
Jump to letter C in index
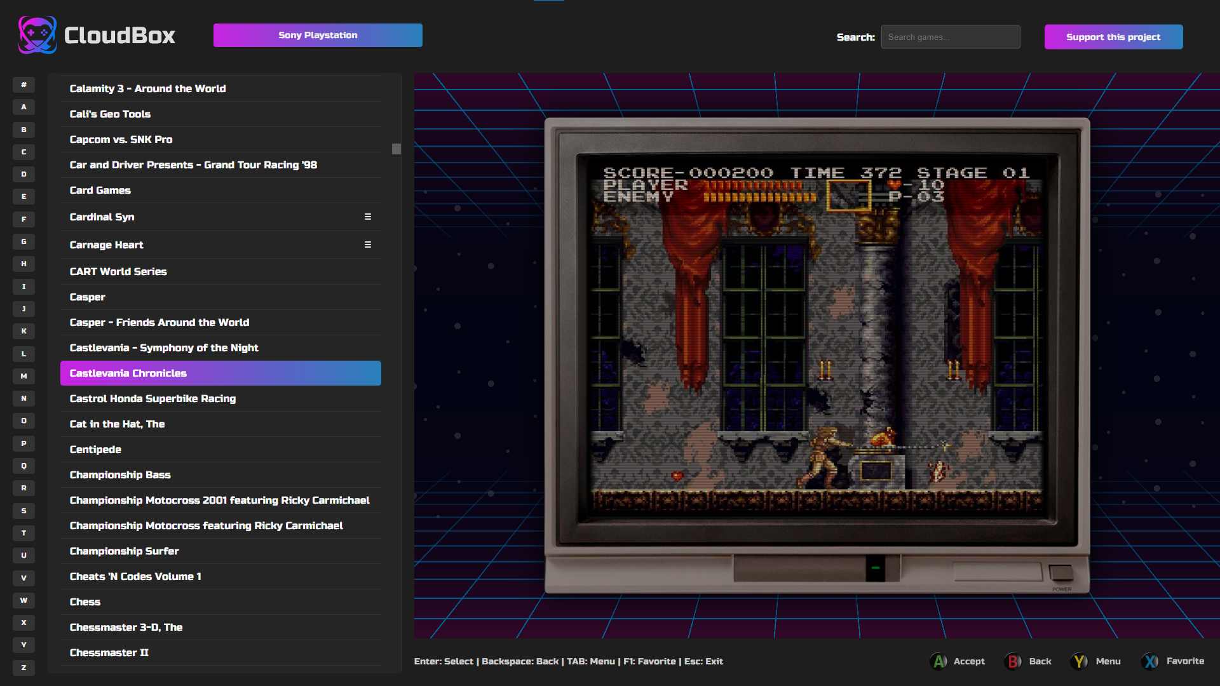24,152
